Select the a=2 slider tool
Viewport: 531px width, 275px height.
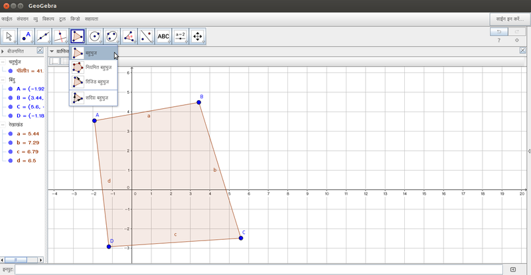tap(181, 37)
